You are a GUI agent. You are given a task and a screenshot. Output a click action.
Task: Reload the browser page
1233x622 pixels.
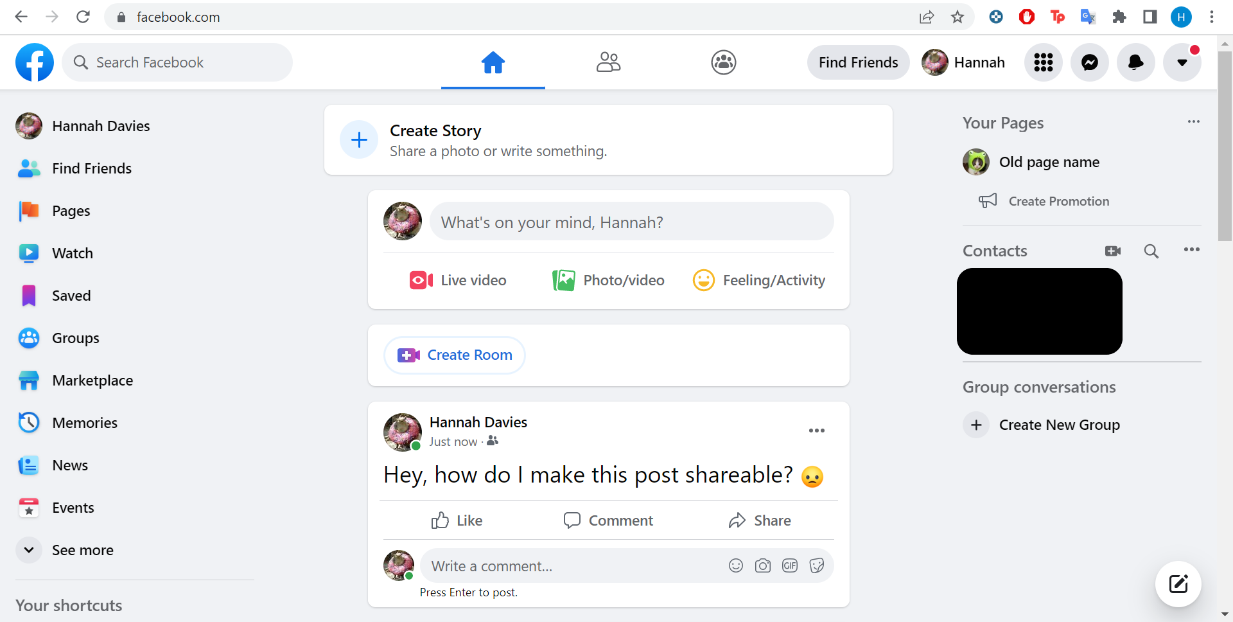83,17
